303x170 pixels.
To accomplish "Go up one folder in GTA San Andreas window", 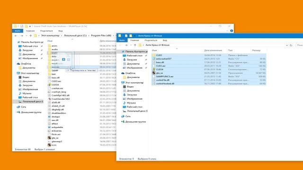I will click(30, 36).
